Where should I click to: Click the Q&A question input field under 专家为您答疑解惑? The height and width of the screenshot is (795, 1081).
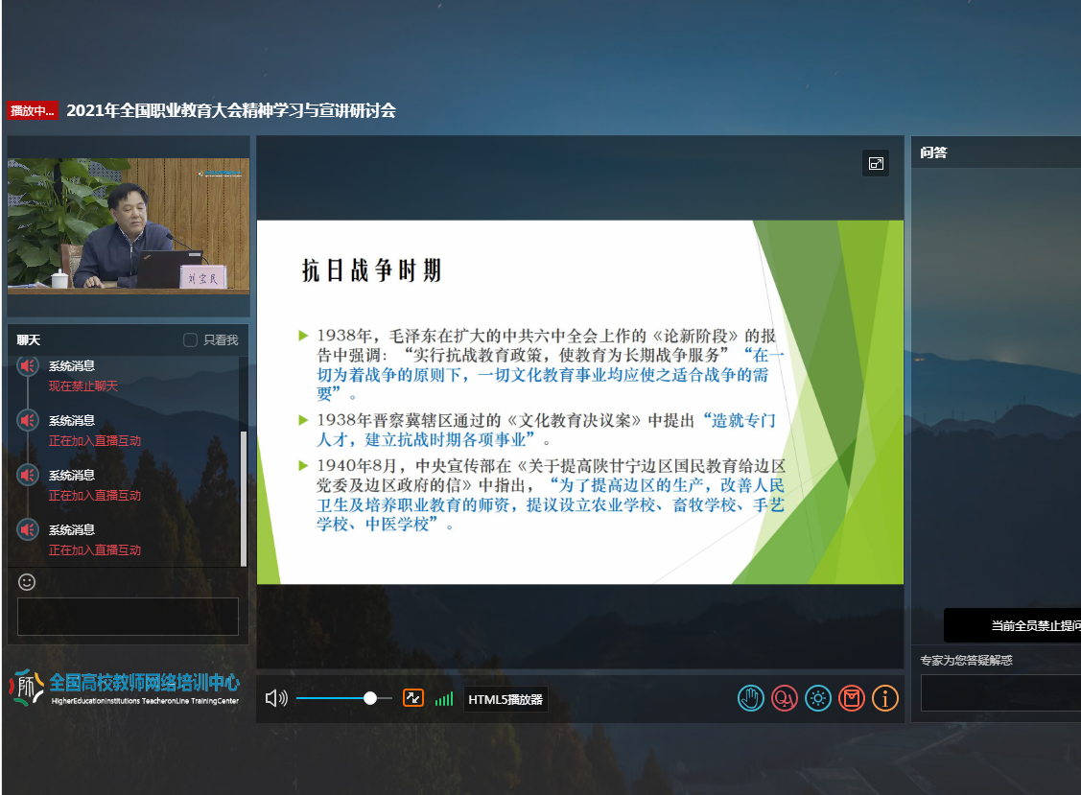tap(999, 692)
